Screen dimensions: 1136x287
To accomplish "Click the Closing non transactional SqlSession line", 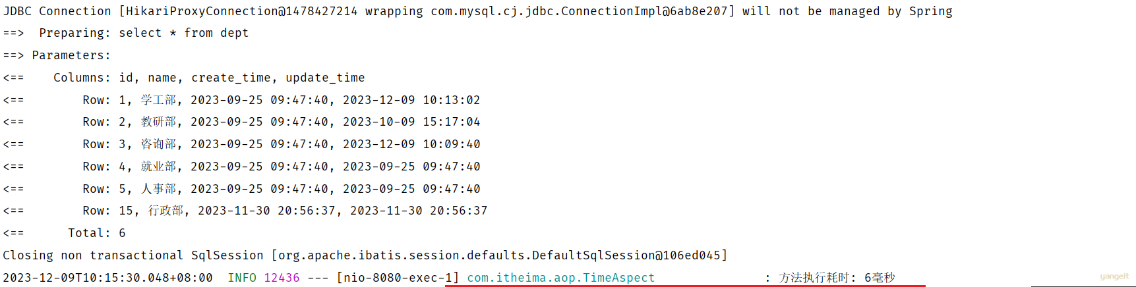I will (x=365, y=255).
